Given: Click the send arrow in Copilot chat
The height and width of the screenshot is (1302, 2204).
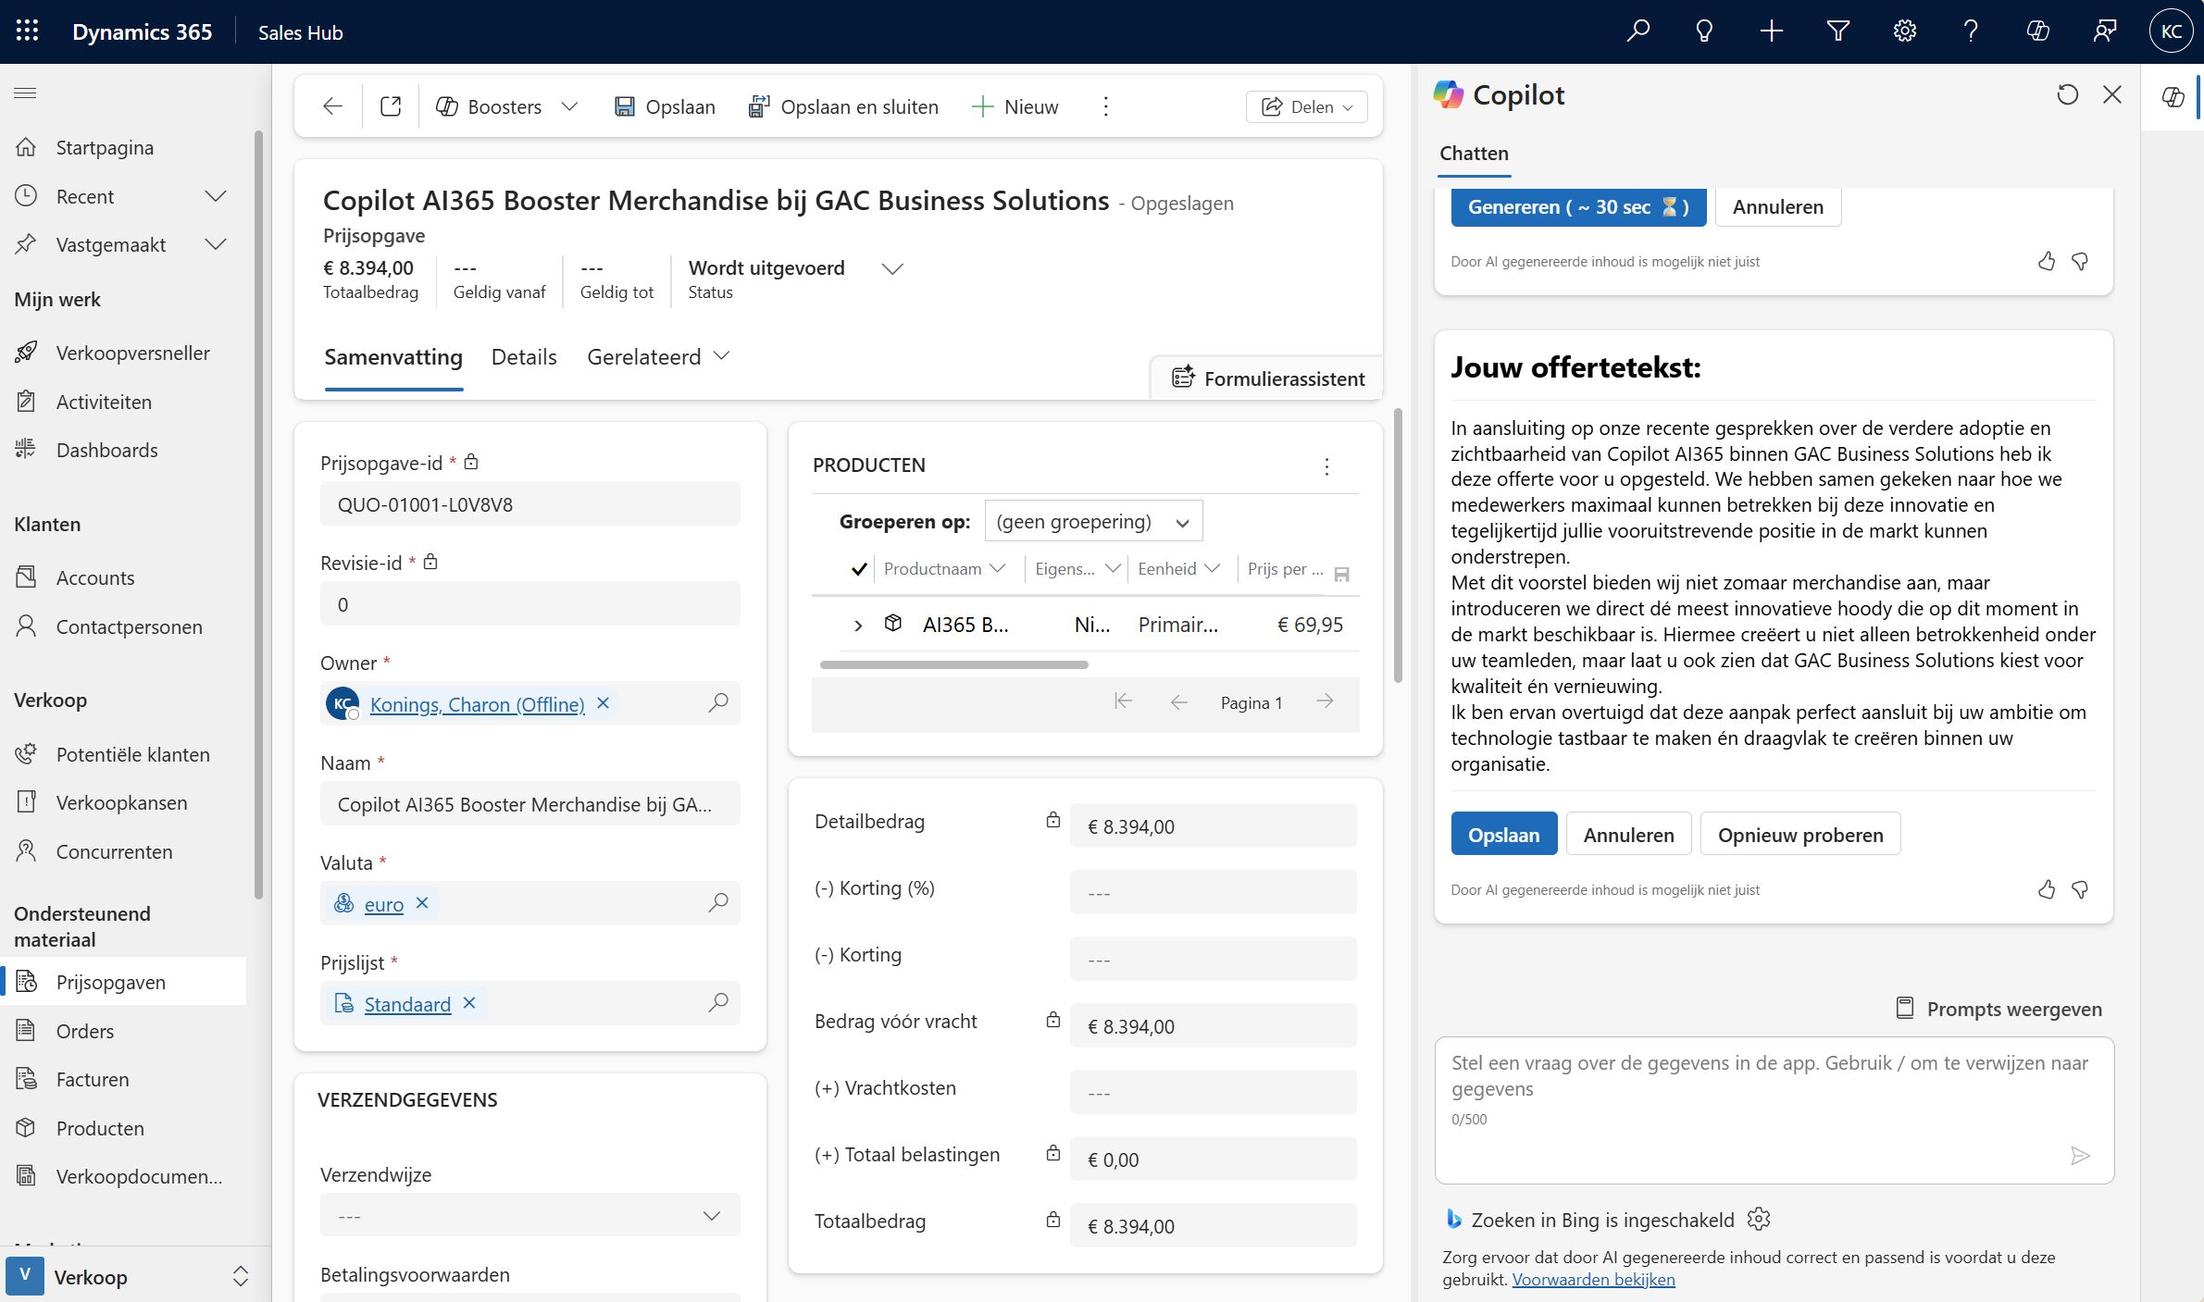Looking at the screenshot, I should coord(2079,1155).
